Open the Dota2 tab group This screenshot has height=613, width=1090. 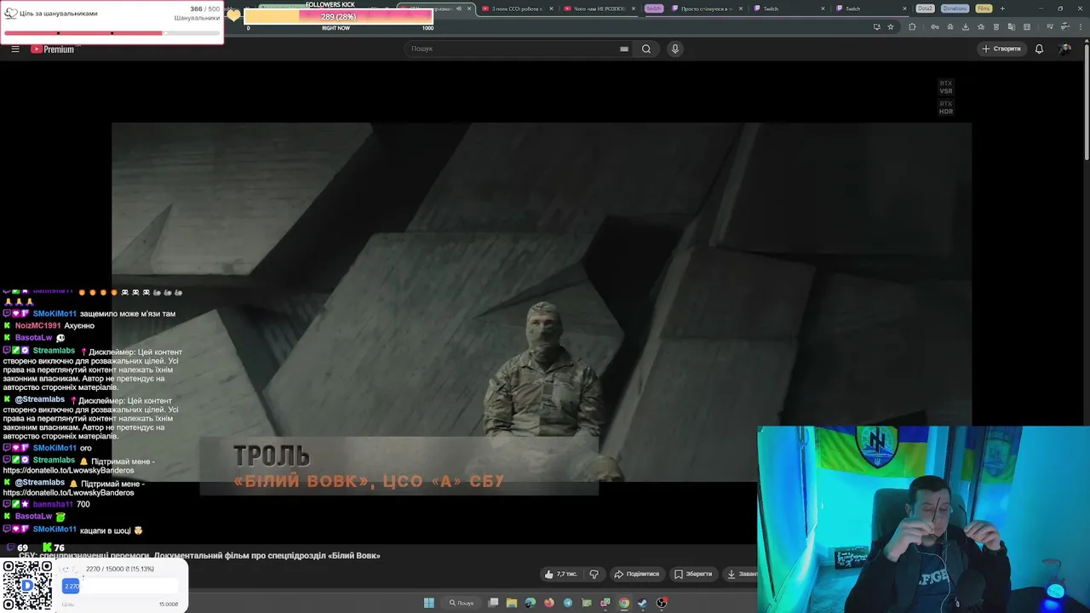925,9
